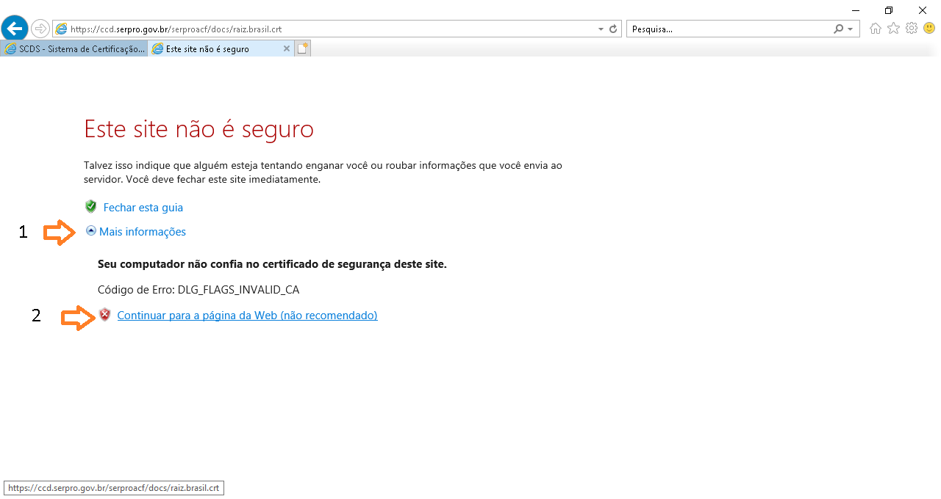Click the search magnifier icon
The height and width of the screenshot is (499, 941).
(x=839, y=29)
